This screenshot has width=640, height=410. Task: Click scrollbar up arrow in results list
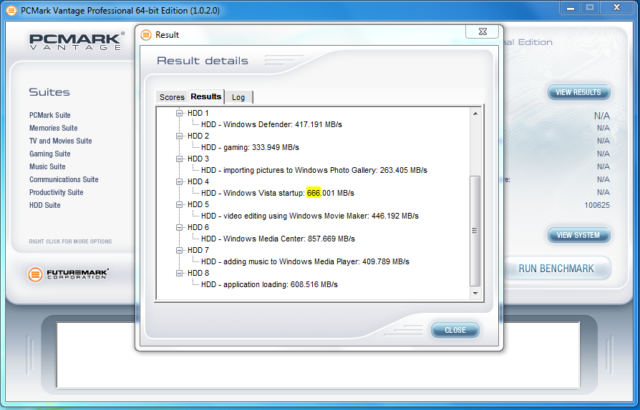(475, 114)
